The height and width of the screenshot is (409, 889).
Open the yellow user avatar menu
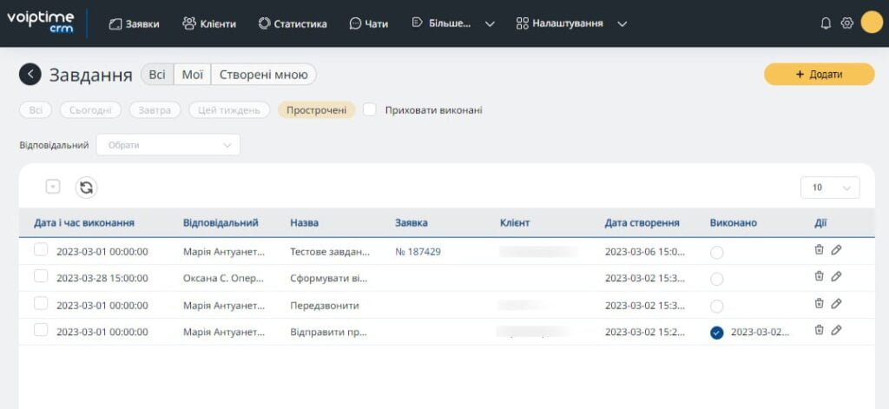pyautogui.click(x=872, y=23)
